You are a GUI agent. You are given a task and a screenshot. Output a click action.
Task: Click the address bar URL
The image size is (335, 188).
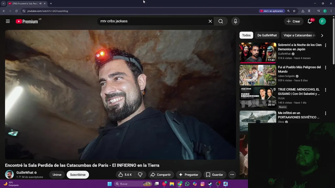48,11
